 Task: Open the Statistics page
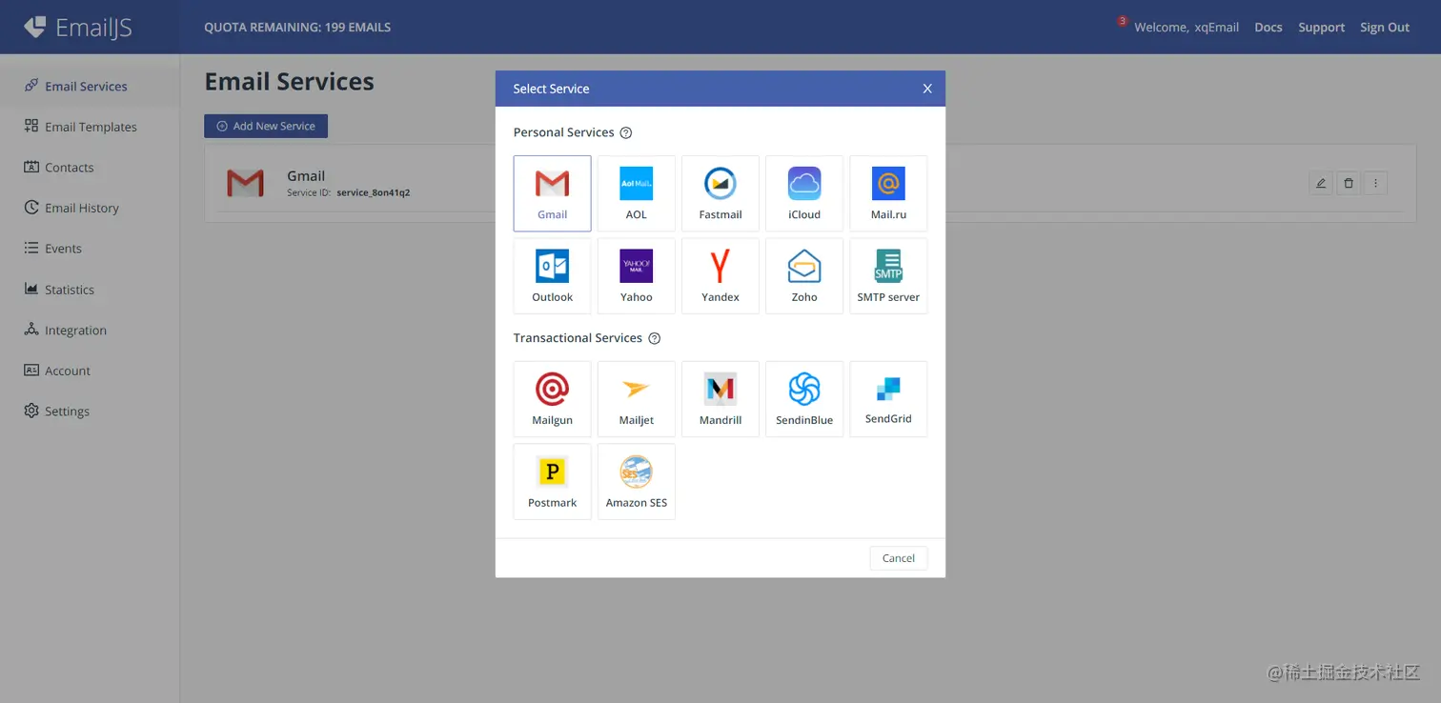pos(90,290)
